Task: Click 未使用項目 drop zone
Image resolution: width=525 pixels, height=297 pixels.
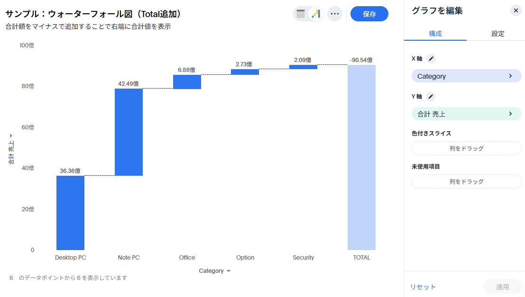Action: click(466, 181)
